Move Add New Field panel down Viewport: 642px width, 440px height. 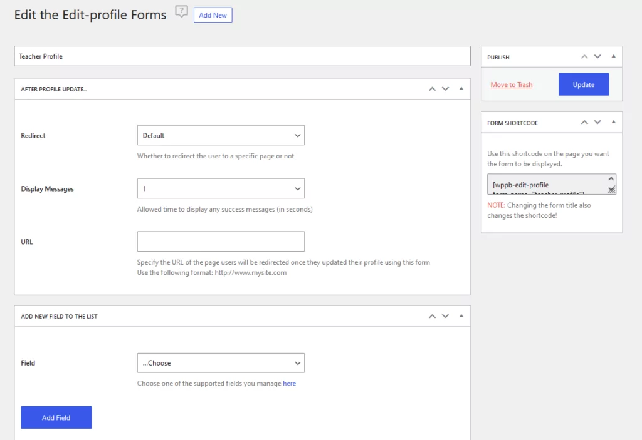click(x=446, y=316)
